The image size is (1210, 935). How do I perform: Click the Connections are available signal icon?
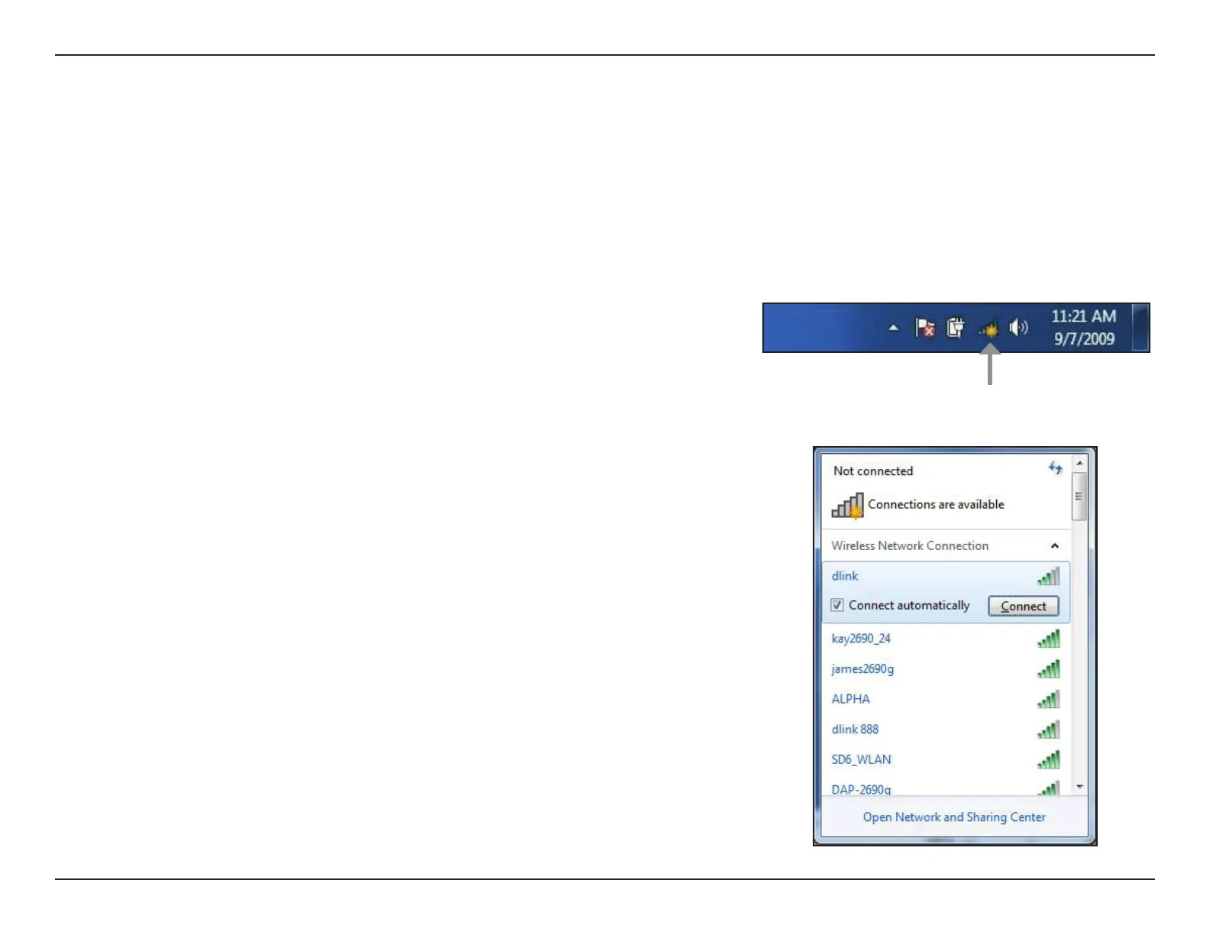pos(848,506)
